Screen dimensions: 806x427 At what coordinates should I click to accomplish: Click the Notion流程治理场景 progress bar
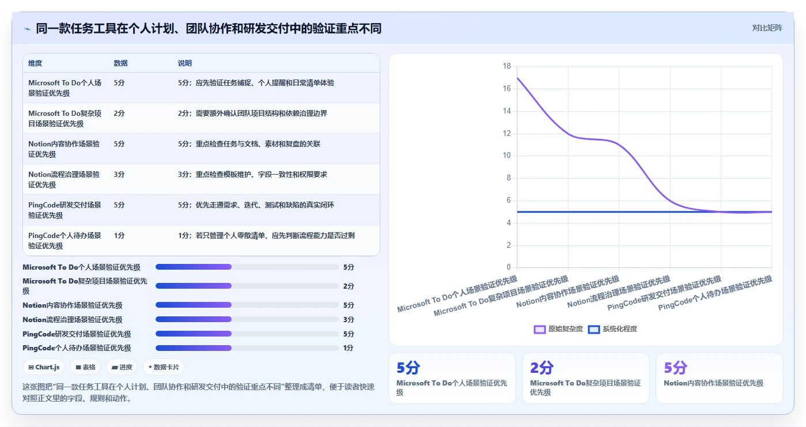click(x=247, y=319)
